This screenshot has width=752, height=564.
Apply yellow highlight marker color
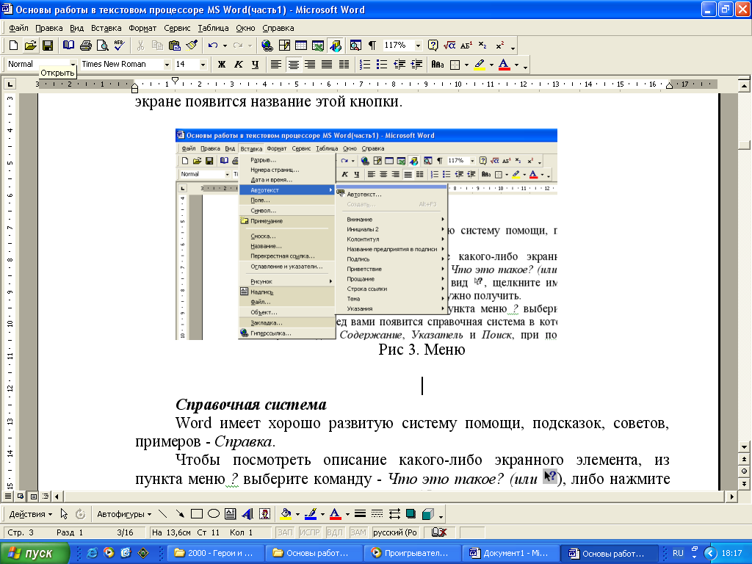479,65
